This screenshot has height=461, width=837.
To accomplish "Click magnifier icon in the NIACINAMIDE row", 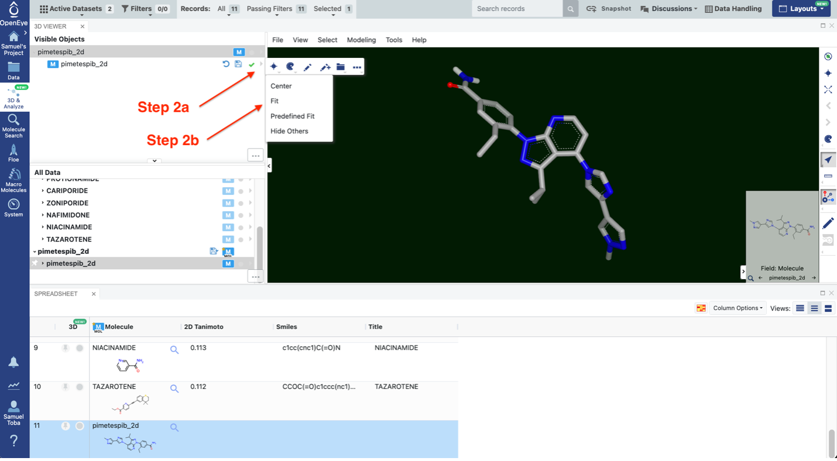I will [174, 350].
